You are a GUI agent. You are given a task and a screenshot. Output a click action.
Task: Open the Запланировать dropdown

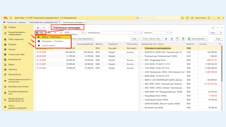197,39
